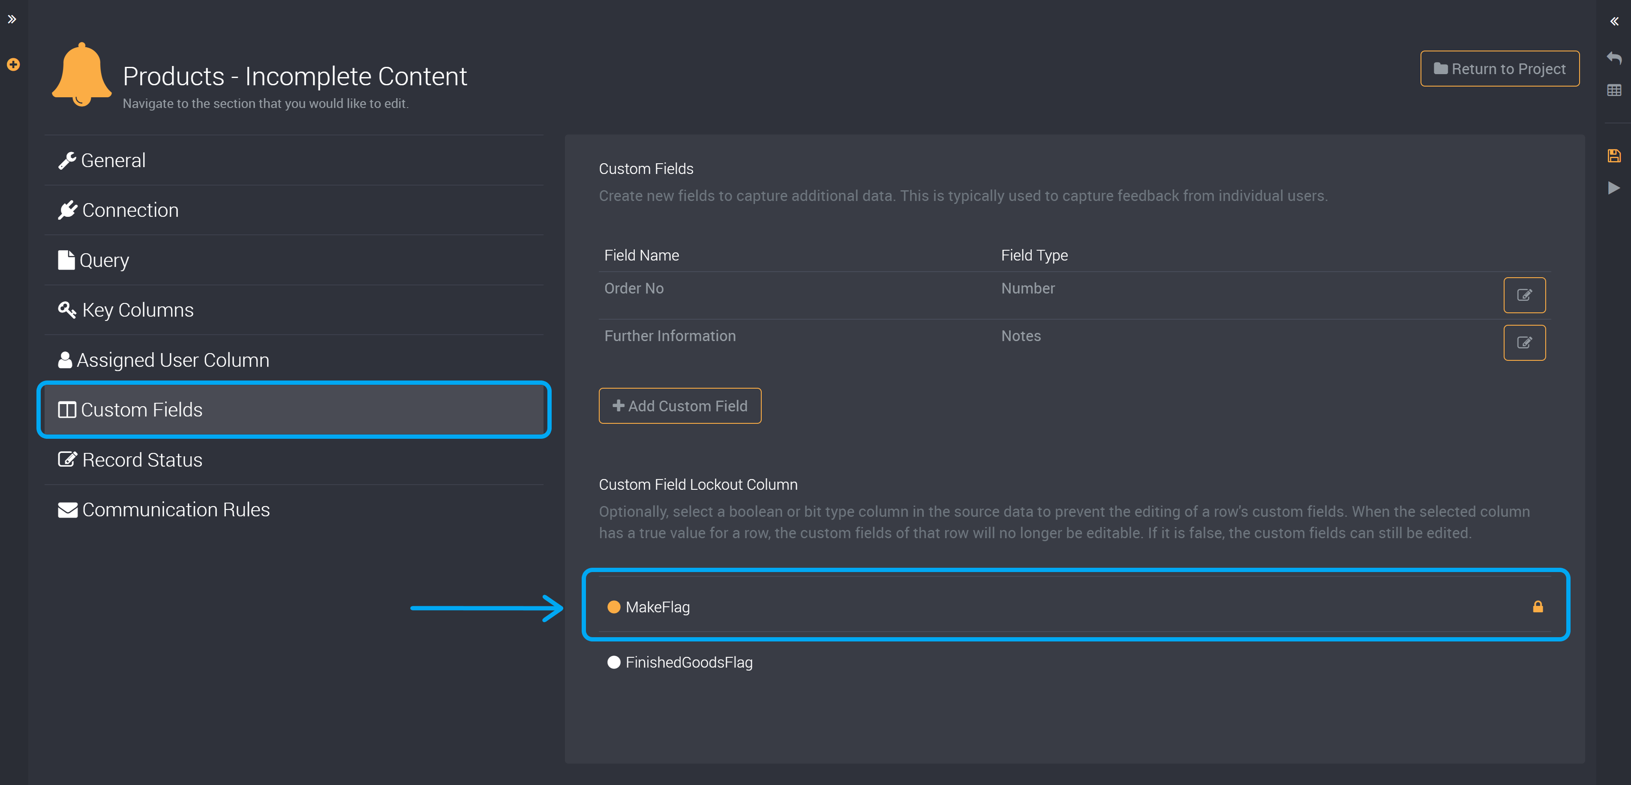Open the Record Status section
The height and width of the screenshot is (785, 1631).
click(294, 460)
